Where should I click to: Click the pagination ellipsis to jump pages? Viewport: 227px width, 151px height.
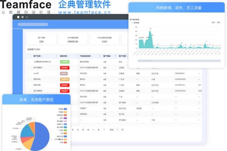[93, 130]
